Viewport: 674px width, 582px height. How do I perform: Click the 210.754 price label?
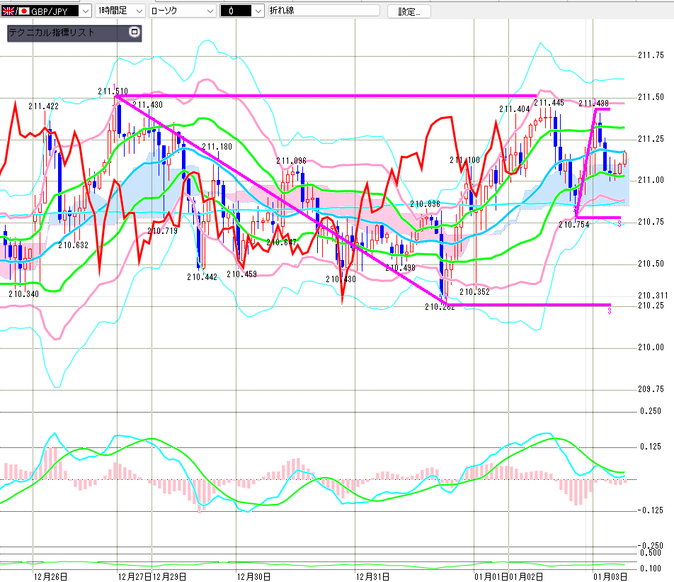click(573, 225)
